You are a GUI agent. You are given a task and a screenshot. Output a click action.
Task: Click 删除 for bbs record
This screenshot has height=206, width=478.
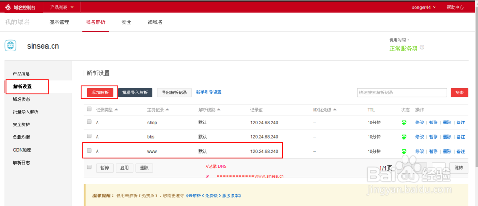tap(447, 137)
